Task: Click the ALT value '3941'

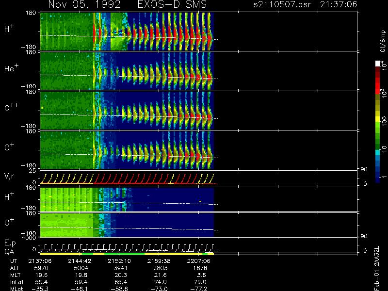Action: point(120,268)
